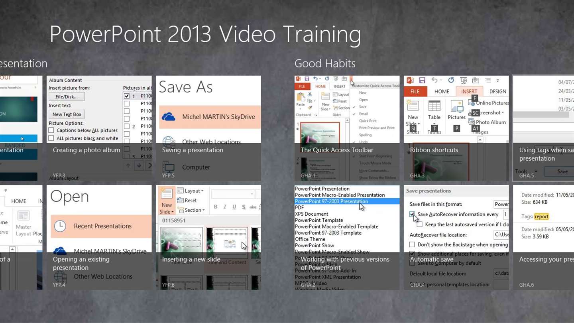Click the SkyDrive cloud icon in the Save As thumbnail

[169, 117]
